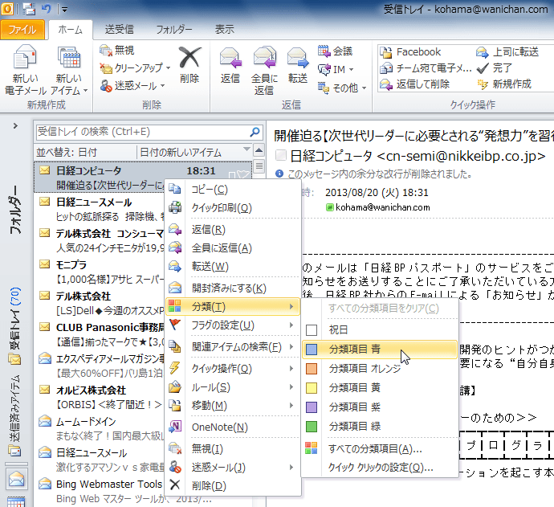
Task: Click the 返信 envelope icon in ribbon
Action: coord(230,57)
